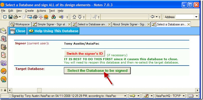The width and height of the screenshot is (203, 100).
Task: Click the signer name Tony Austin/AsiaPac
Action: (82, 43)
